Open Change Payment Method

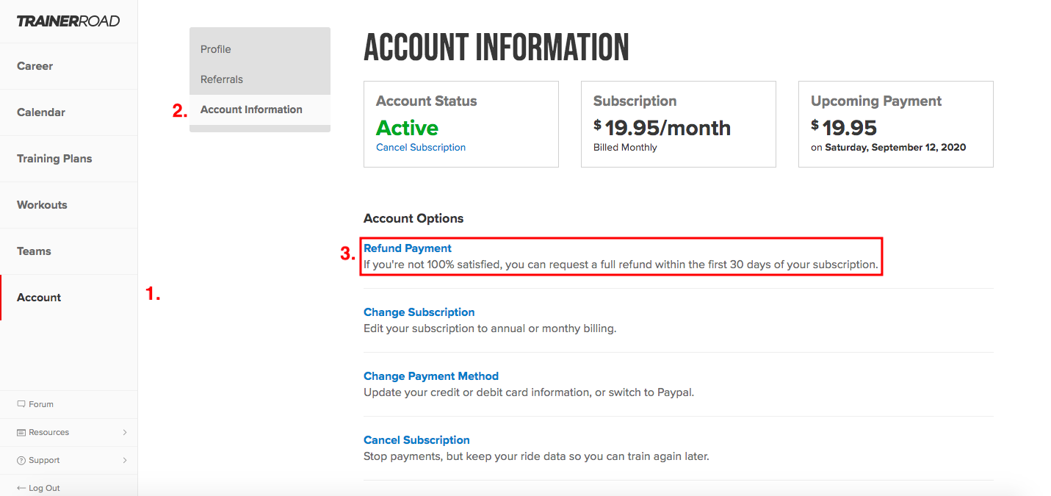[x=431, y=376]
